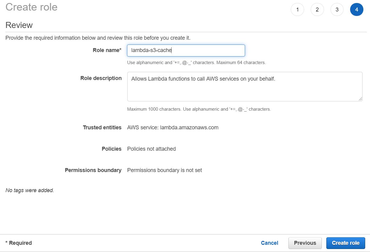Cancel the role creation
This screenshot has height=252, width=370.
pyautogui.click(x=269, y=243)
